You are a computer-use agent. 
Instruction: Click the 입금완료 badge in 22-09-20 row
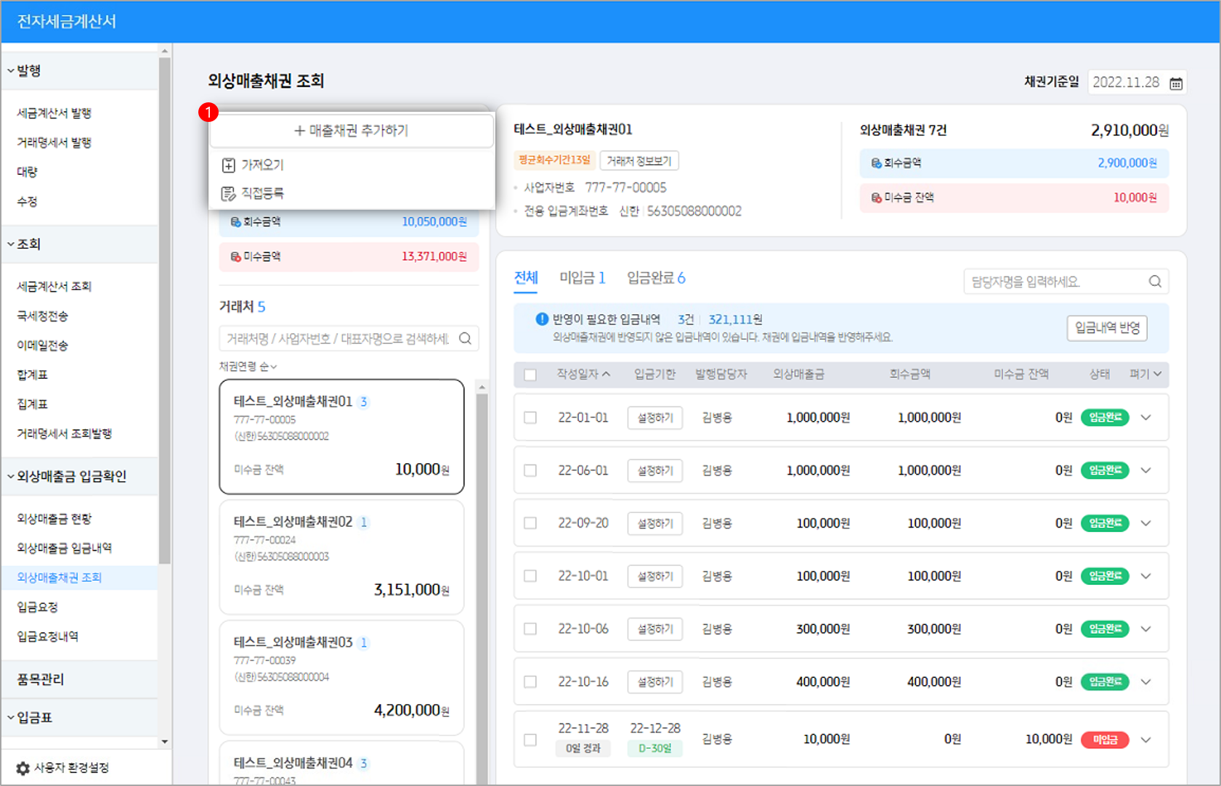point(1105,523)
